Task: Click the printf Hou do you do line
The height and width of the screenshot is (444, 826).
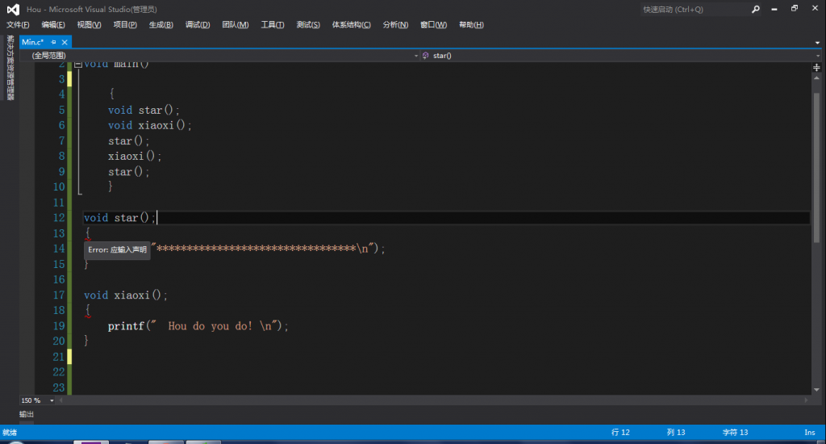Action: pyautogui.click(x=198, y=326)
